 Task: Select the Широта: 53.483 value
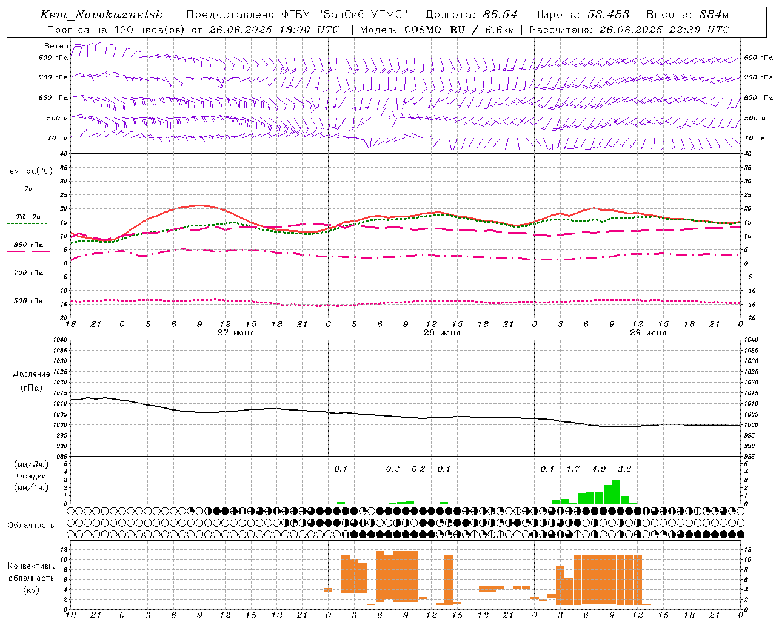(x=582, y=15)
